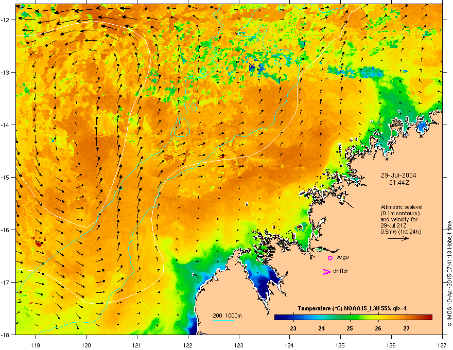Click the '26' temperature scale value
This screenshot has height=350, width=453.
[378, 328]
